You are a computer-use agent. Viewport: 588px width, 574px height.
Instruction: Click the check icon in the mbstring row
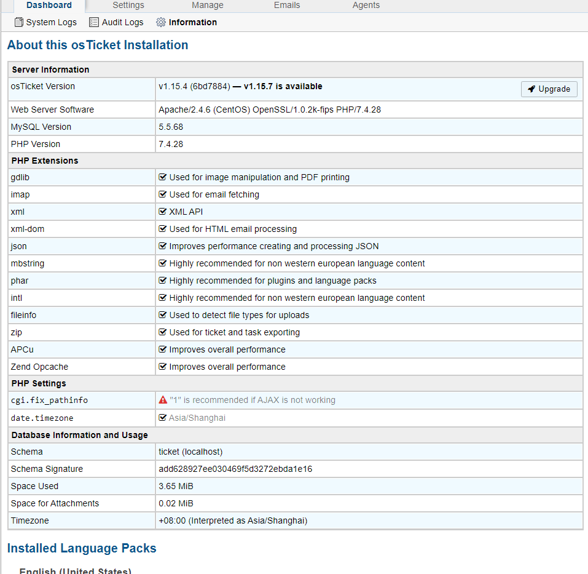click(x=162, y=263)
